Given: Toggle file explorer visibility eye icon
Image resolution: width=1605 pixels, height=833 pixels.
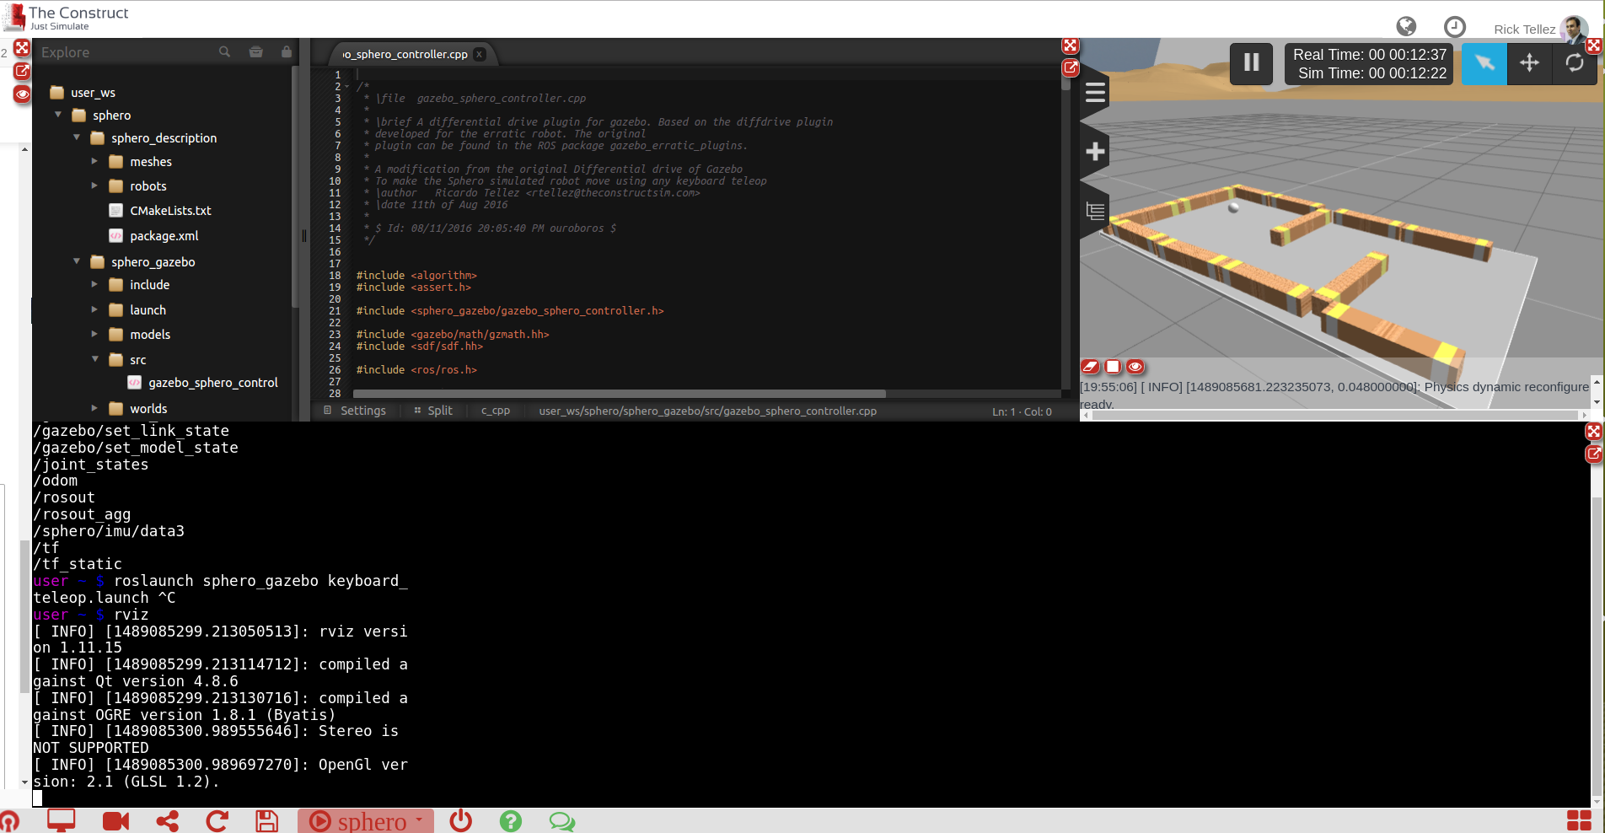Looking at the screenshot, I should [22, 94].
